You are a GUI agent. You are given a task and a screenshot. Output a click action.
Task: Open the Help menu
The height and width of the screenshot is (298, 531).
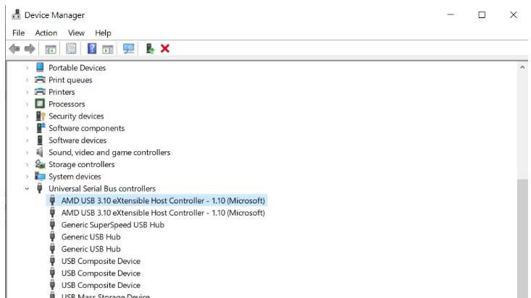(x=103, y=33)
